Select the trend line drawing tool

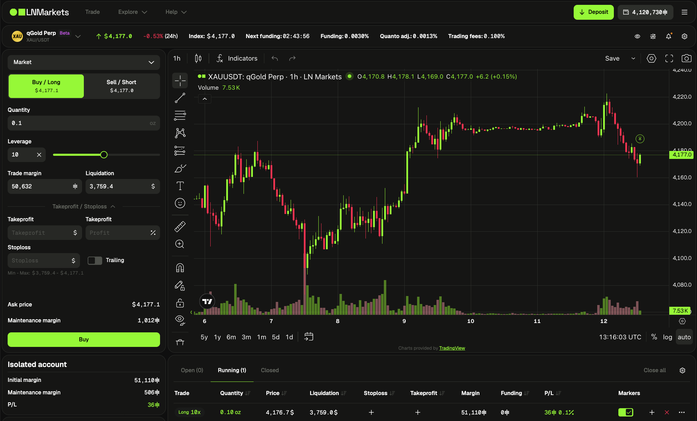click(180, 98)
